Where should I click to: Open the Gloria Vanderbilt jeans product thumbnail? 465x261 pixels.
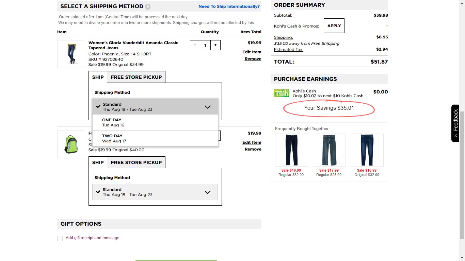[71, 54]
